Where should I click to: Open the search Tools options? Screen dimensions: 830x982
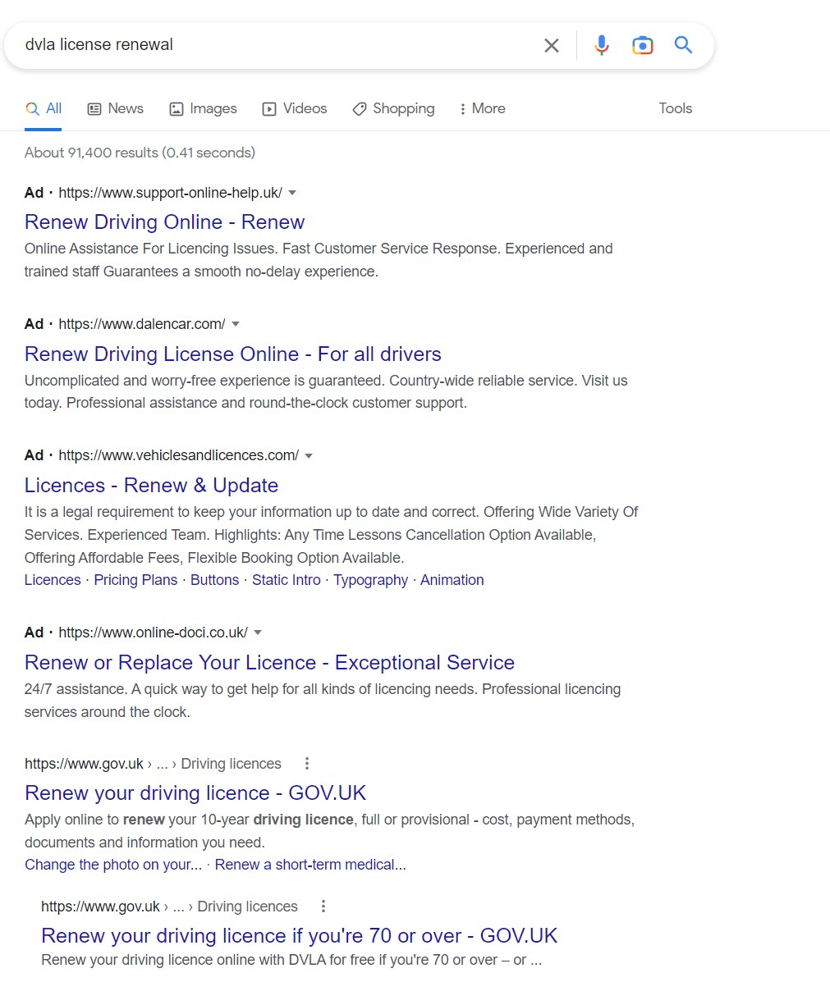[675, 108]
